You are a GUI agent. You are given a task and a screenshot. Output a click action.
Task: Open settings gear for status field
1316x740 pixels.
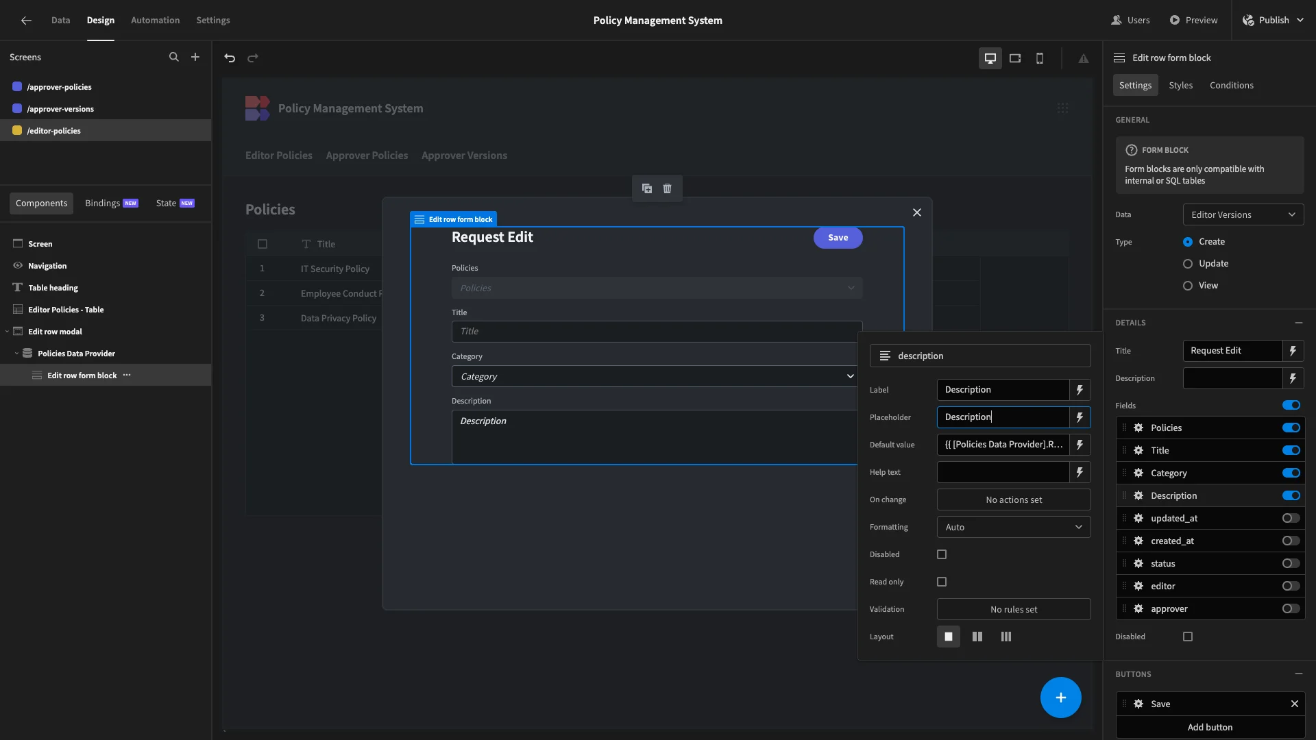coord(1138,563)
